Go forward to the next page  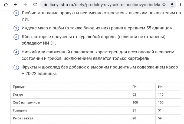(25, 5)
